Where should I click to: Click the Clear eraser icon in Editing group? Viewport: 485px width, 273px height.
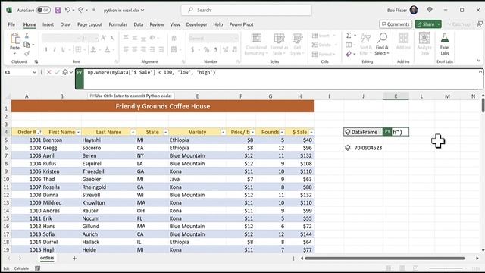349,54
